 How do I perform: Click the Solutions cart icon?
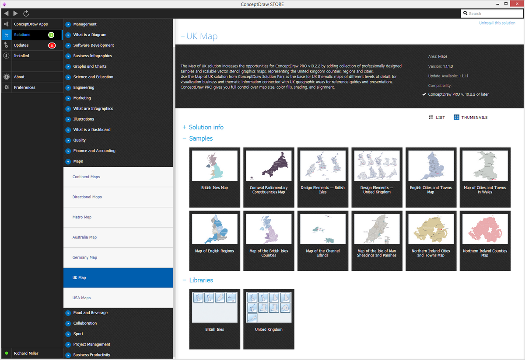6,35
